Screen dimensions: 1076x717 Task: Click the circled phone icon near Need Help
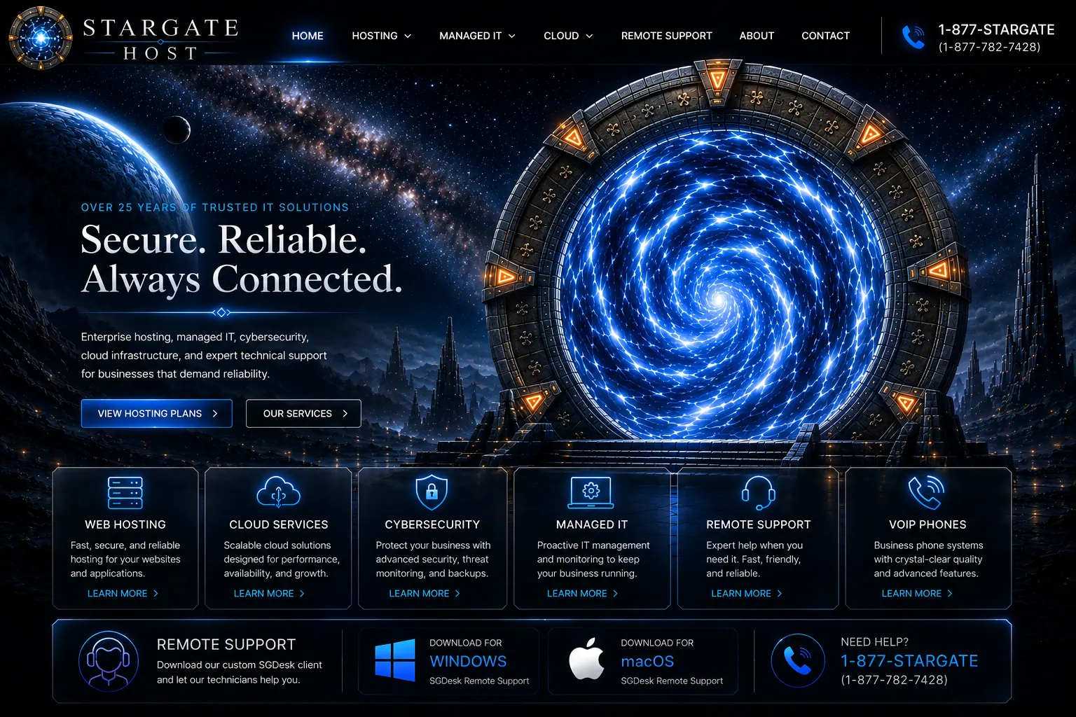(x=798, y=661)
